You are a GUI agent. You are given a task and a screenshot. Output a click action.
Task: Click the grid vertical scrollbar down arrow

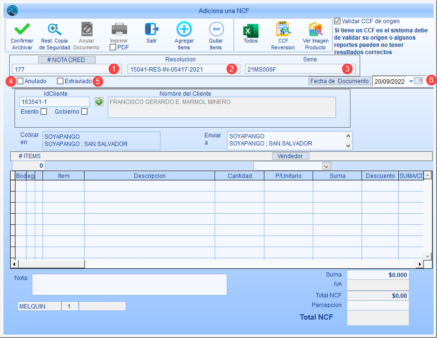pyautogui.click(x=427, y=256)
